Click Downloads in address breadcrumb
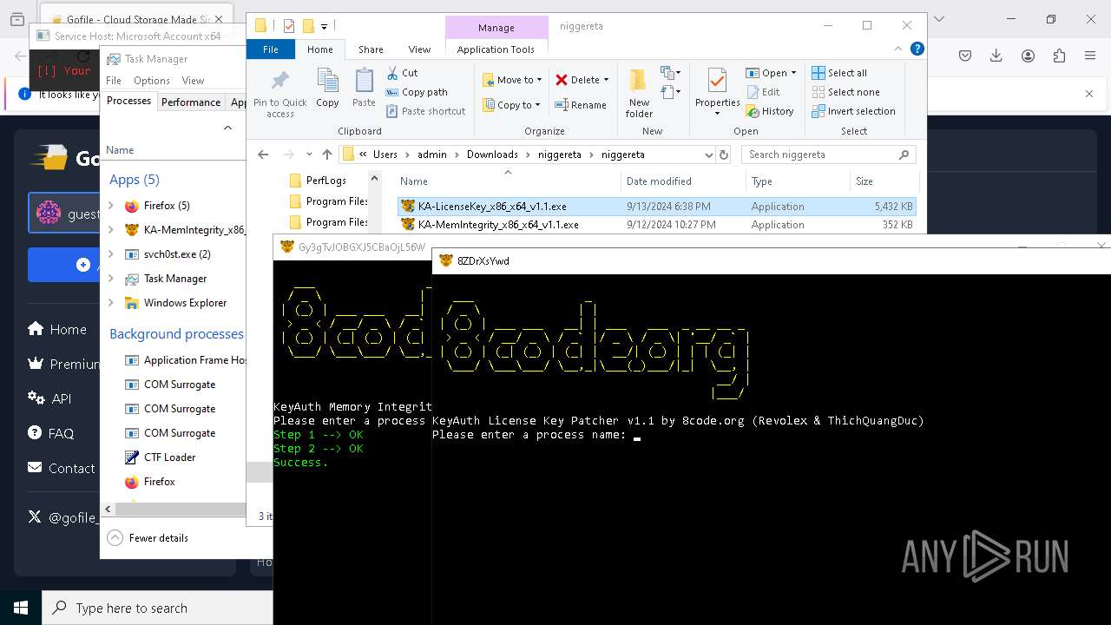This screenshot has width=1111, height=625. click(x=492, y=155)
